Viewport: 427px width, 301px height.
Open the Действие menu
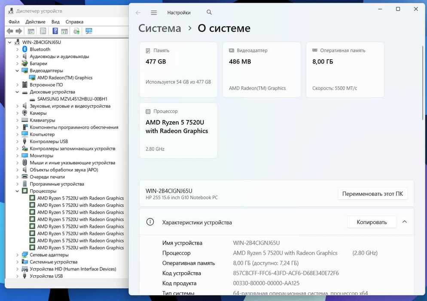click(x=35, y=22)
